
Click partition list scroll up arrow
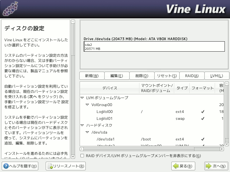tap(227, 83)
